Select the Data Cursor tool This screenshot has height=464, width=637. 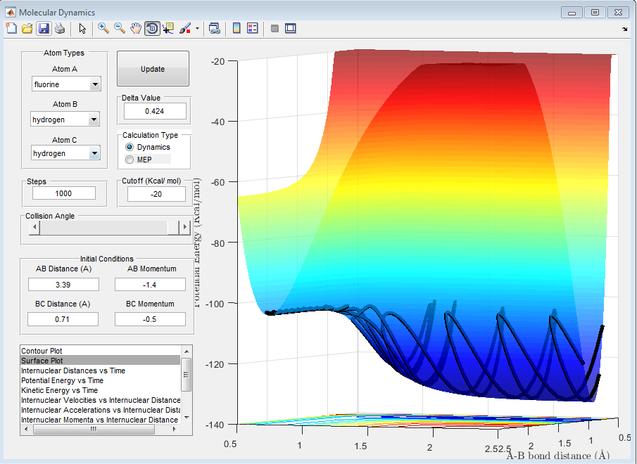click(168, 28)
